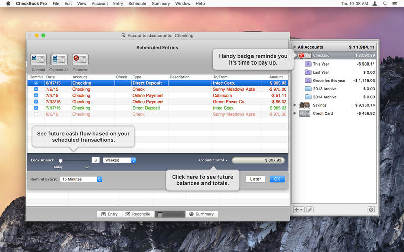This screenshot has width=404, height=252.
Task: Click the Commit toolbar icon
Action: [x=38, y=60]
